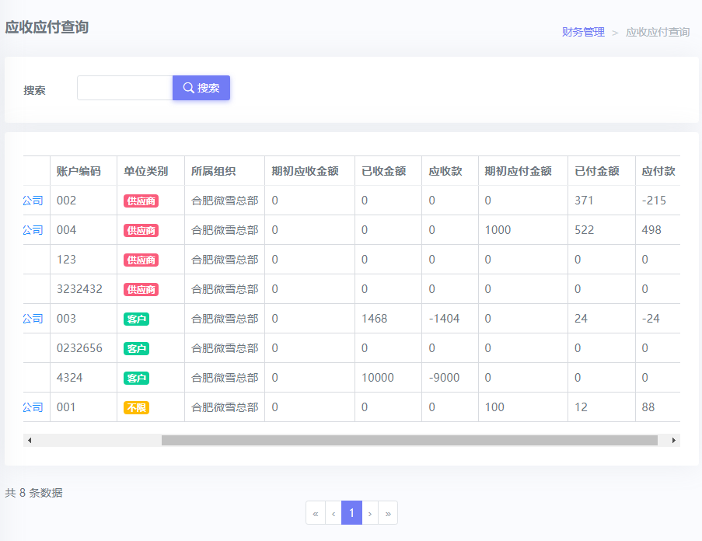Click table scrollbar right arrow
702x541 pixels.
(674, 440)
